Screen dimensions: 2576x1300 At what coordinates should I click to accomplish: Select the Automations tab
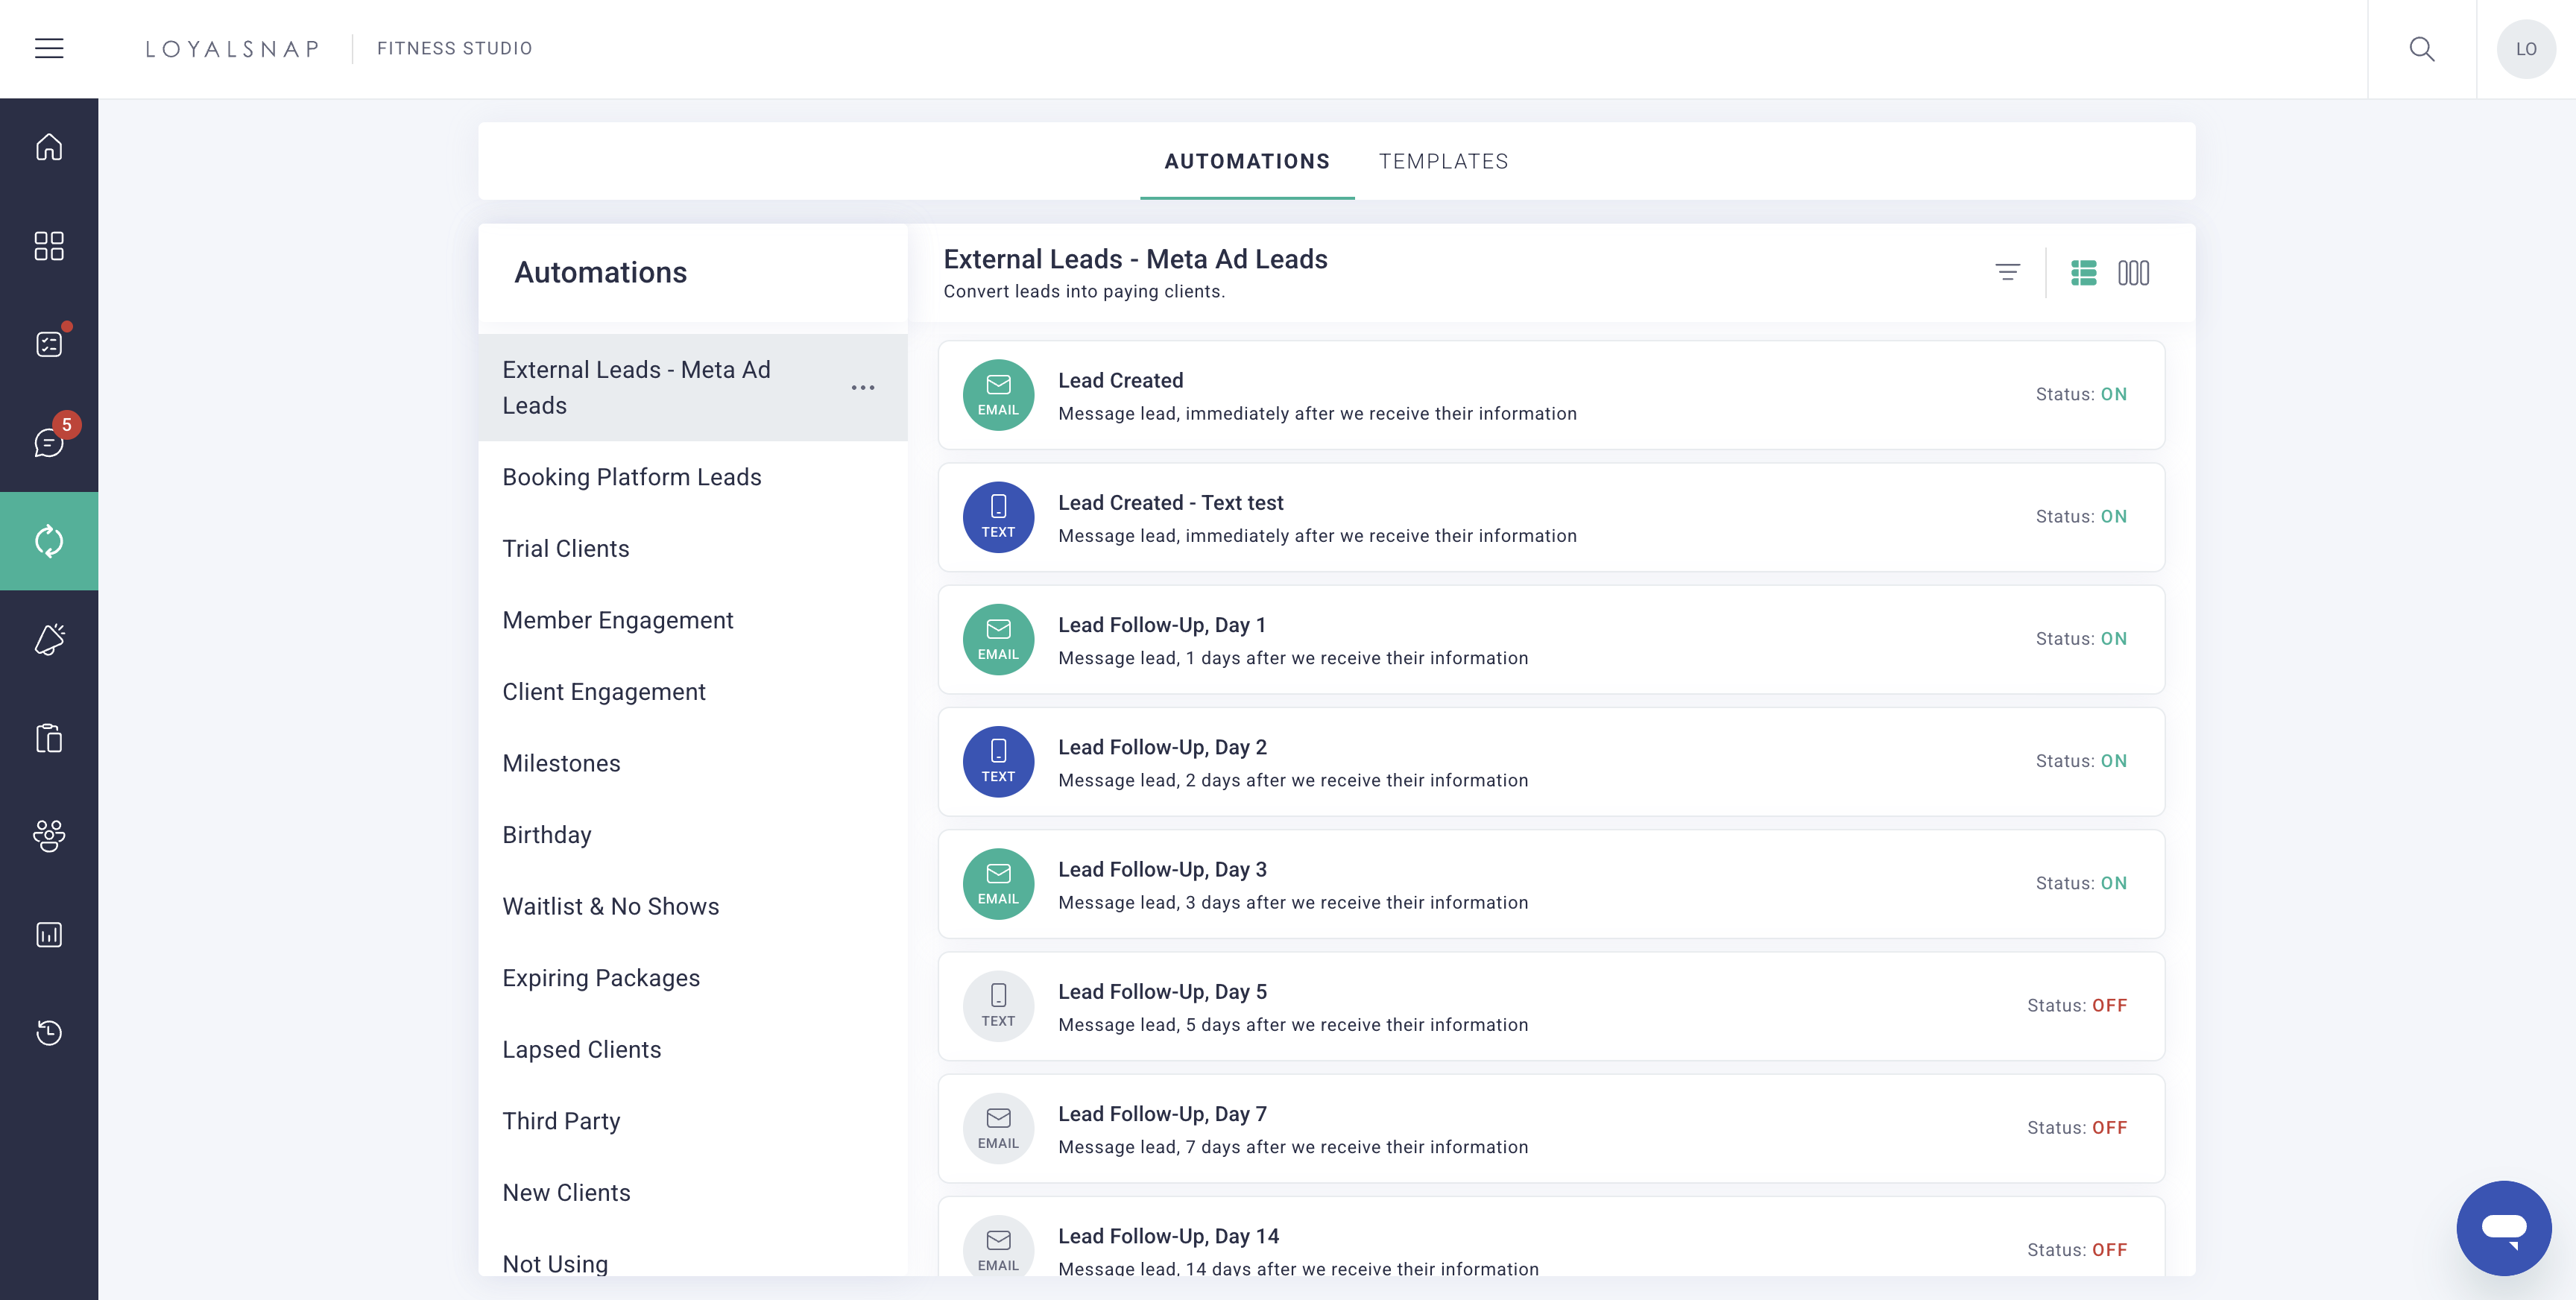(1247, 161)
